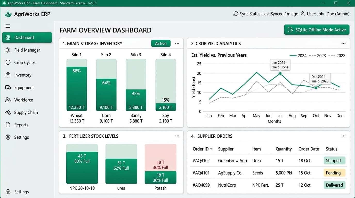The width and height of the screenshot is (355, 198).
Task: Open Fertilizer Stock Levels options menu
Action: pos(177,136)
